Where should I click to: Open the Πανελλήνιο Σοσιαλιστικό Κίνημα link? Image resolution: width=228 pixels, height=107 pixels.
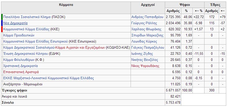27,17
